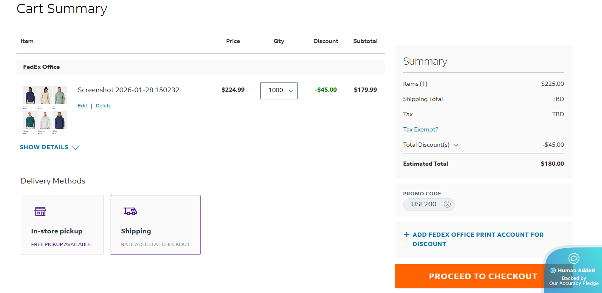Image resolution: width=602 pixels, height=293 pixels.
Task: Open the Qty dropdown showing 1000
Action: [279, 90]
